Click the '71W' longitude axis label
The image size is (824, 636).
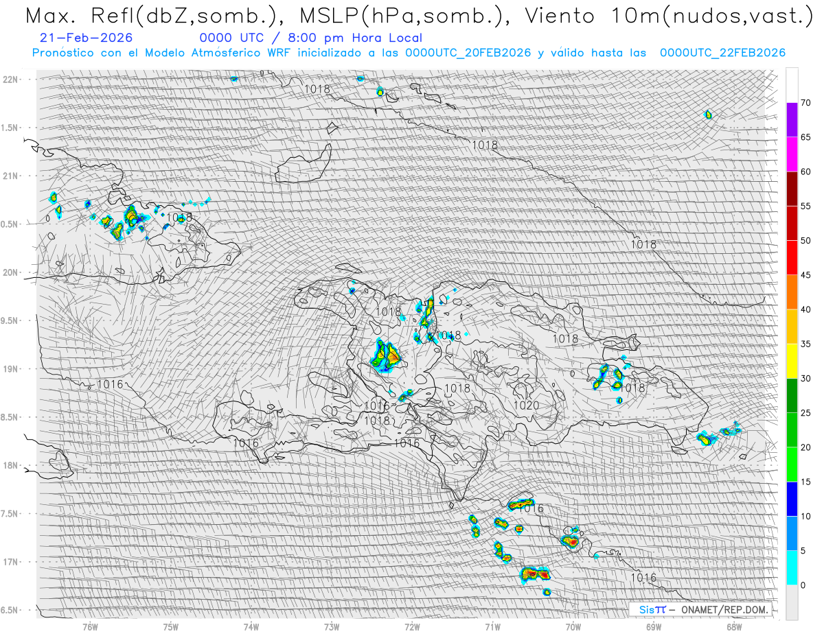(x=492, y=626)
